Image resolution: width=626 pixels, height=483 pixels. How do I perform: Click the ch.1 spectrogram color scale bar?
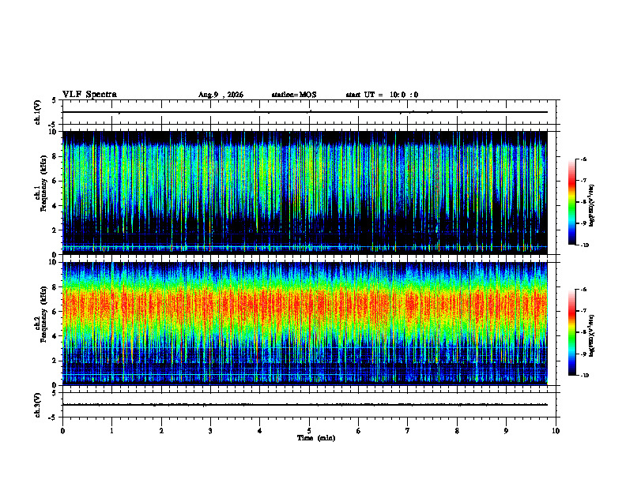pos(571,202)
